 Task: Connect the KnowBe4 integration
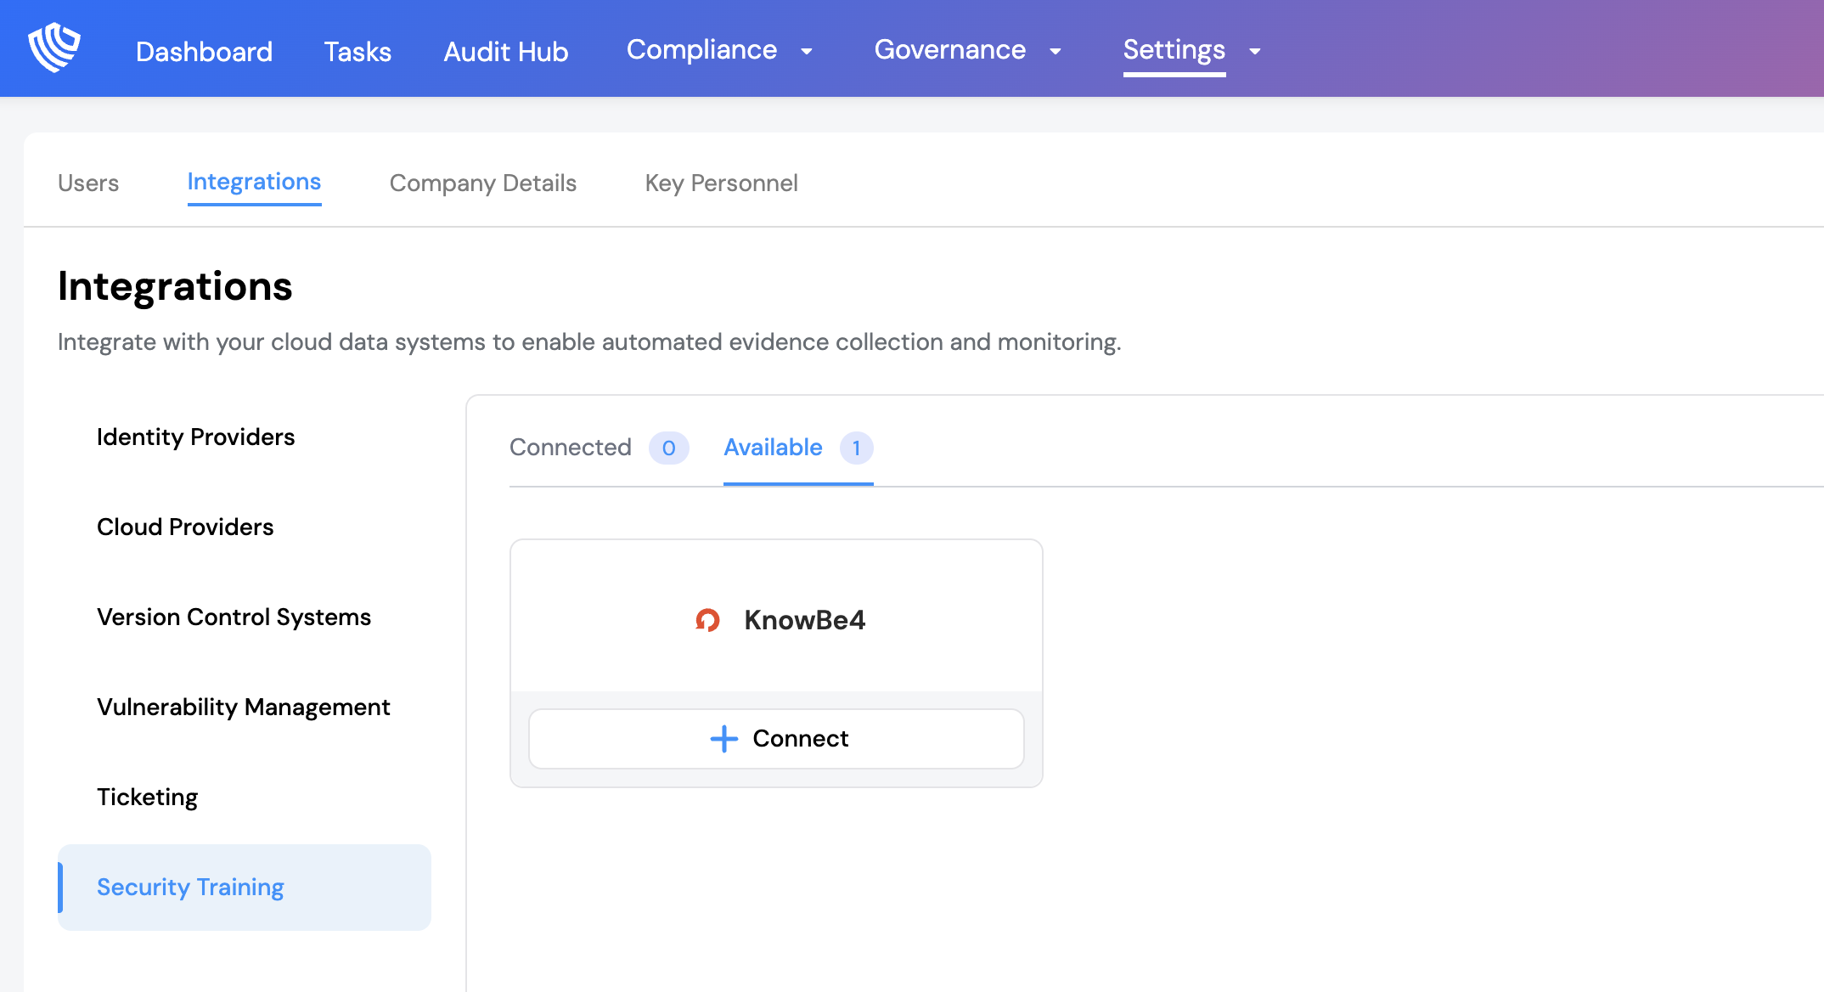[x=776, y=739]
